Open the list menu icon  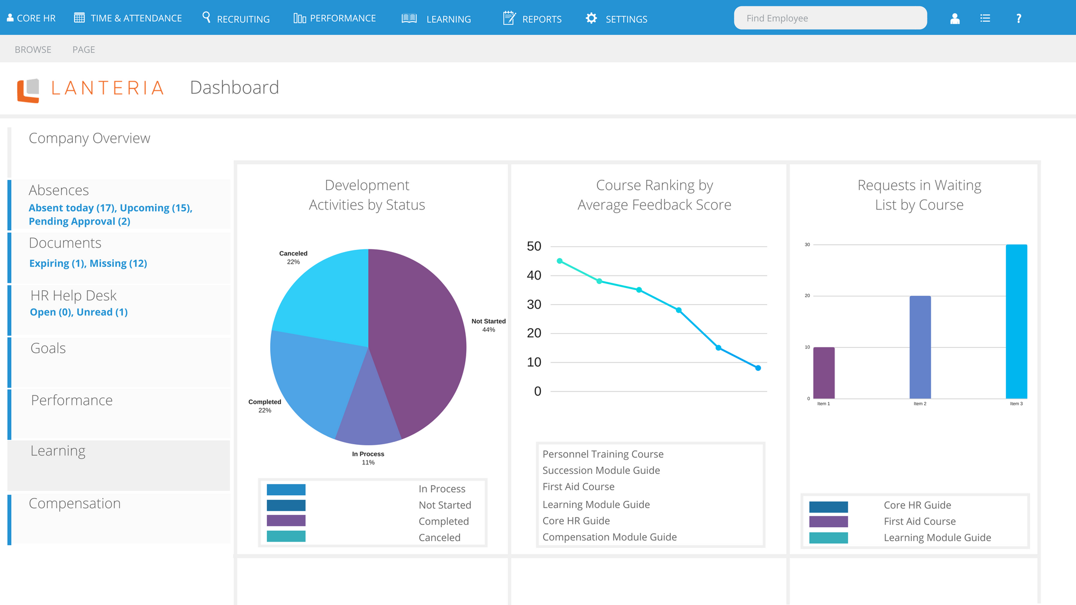985,18
